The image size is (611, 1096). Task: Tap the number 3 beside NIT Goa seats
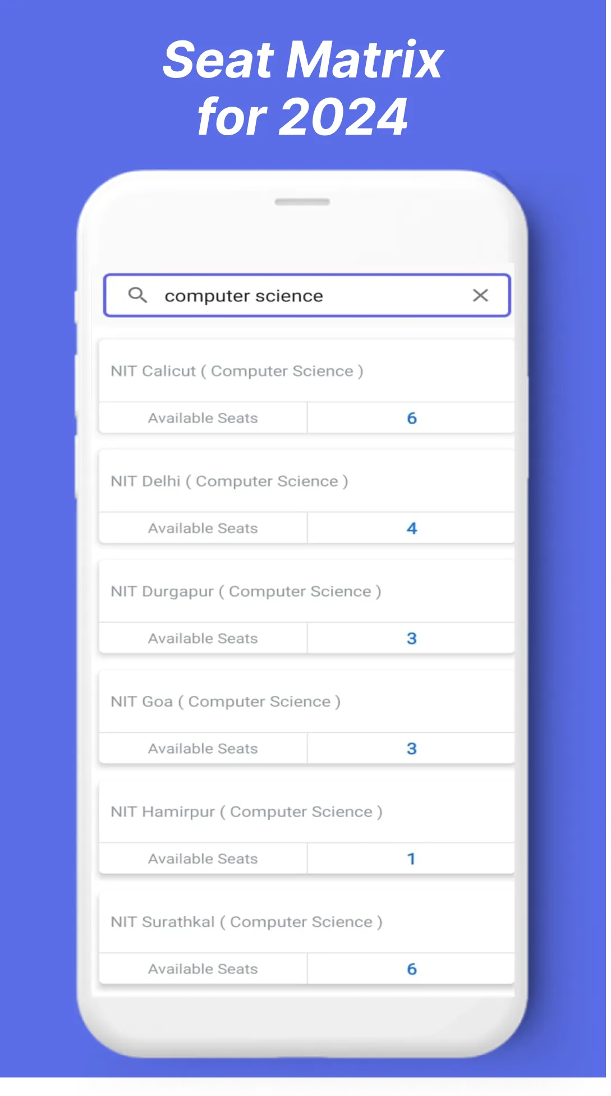[411, 748]
